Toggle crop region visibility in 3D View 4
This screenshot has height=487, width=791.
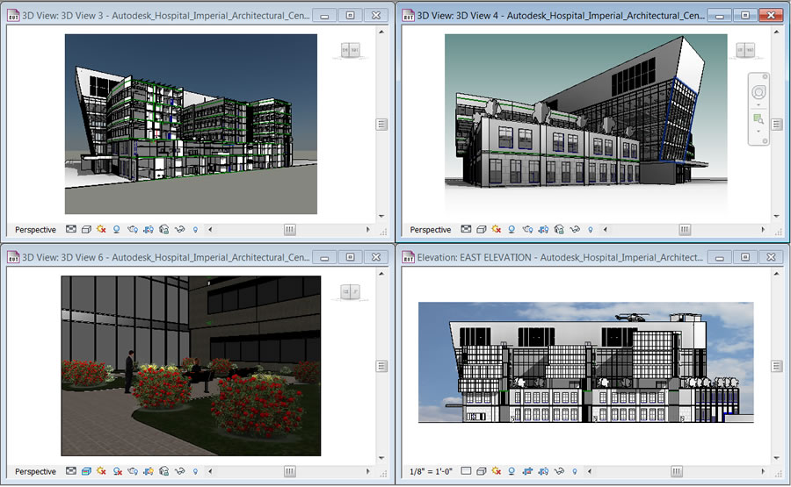(543, 229)
